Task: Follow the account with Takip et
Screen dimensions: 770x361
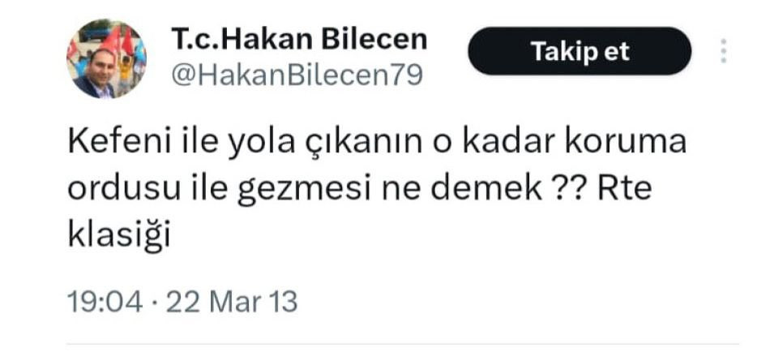Action: click(580, 51)
